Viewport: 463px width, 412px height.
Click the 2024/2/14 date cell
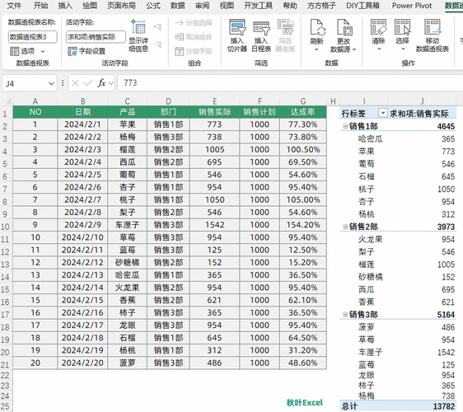click(x=82, y=288)
